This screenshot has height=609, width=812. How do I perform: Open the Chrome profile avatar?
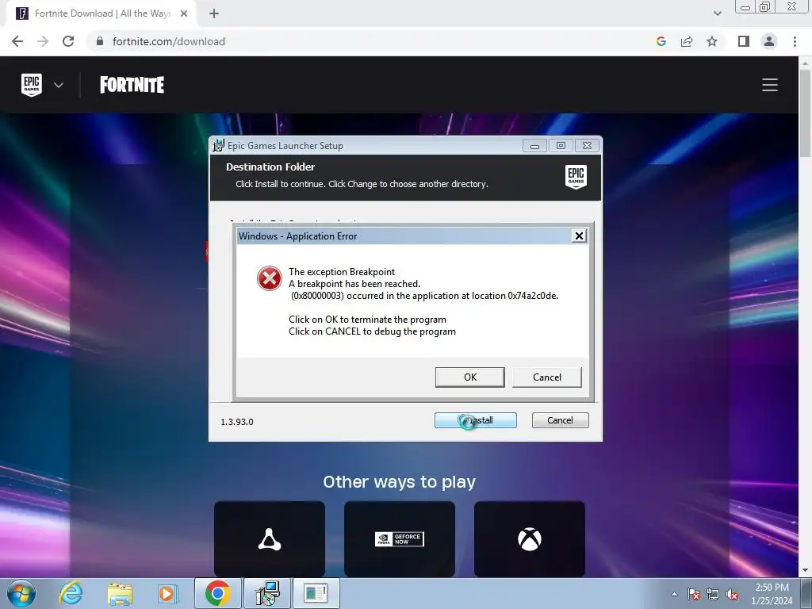pyautogui.click(x=769, y=41)
